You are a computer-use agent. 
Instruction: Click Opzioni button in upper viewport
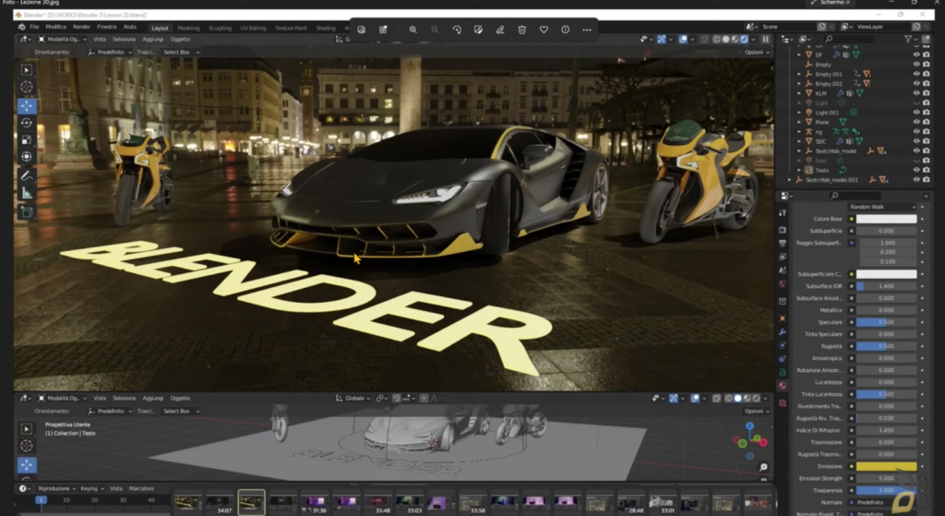coord(757,53)
